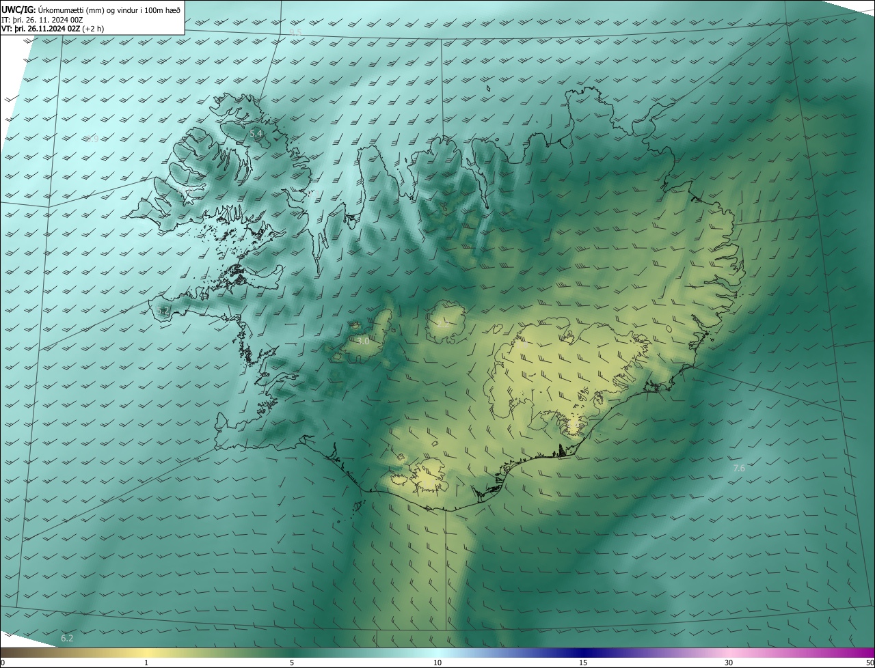875x668 pixels.
Task: Click the '5' tick on the color scale
Action: [292, 663]
